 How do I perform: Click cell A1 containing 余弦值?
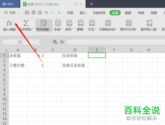click(18, 55)
